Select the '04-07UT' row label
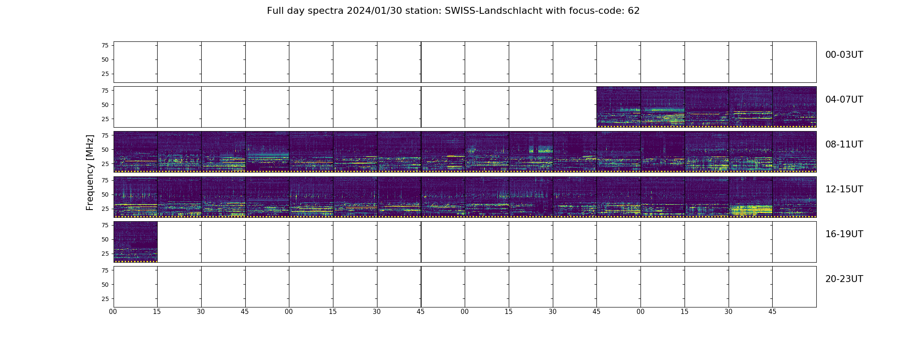The width and height of the screenshot is (907, 345). 844,100
